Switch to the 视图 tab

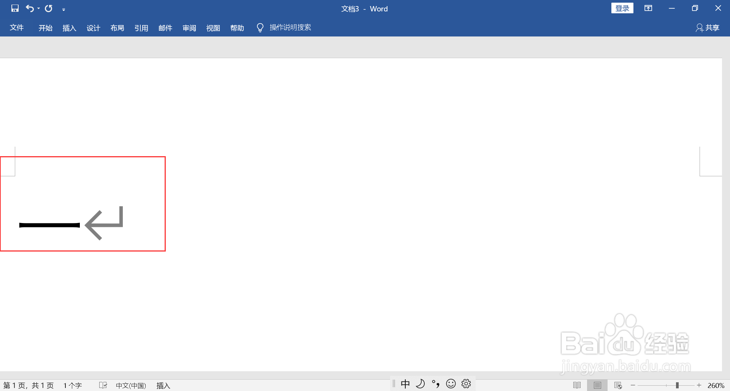tap(213, 28)
